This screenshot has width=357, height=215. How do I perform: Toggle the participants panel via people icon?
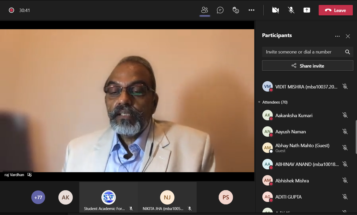[204, 10]
